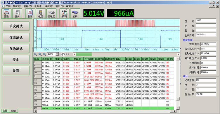The image size is (220, 114).
Task: Open the 查看 menu
Action: 27,6
